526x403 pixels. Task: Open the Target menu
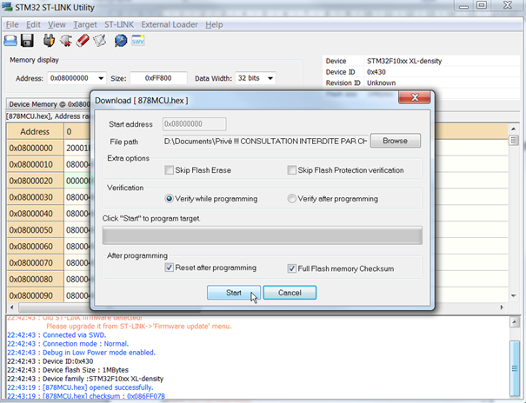pos(85,24)
